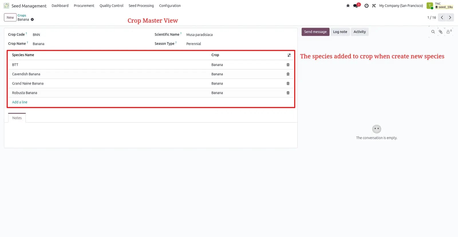Go to the previous record arrow
This screenshot has width=458, height=237.
442,17
